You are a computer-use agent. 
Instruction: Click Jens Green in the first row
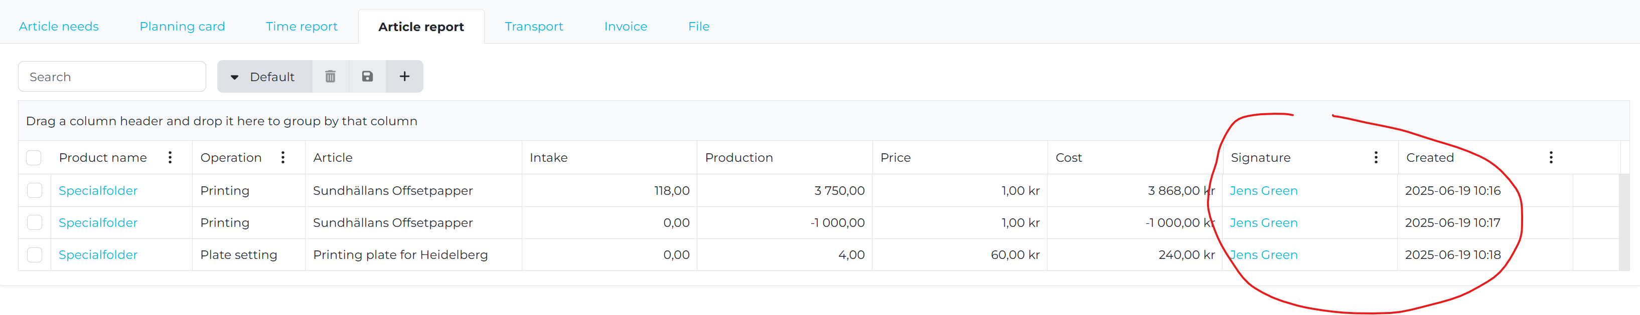(1263, 190)
